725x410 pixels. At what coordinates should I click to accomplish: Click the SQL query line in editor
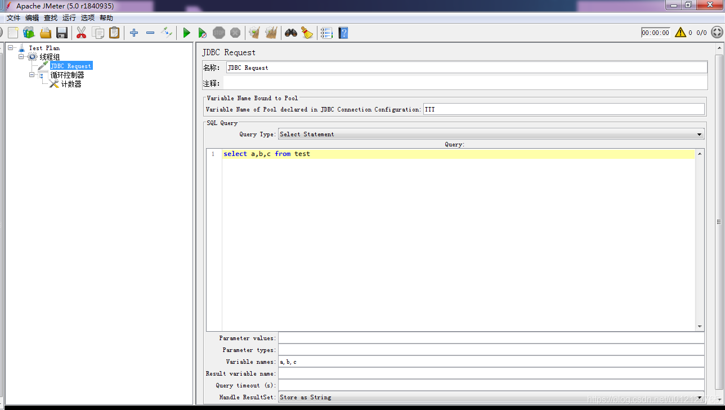click(459, 154)
